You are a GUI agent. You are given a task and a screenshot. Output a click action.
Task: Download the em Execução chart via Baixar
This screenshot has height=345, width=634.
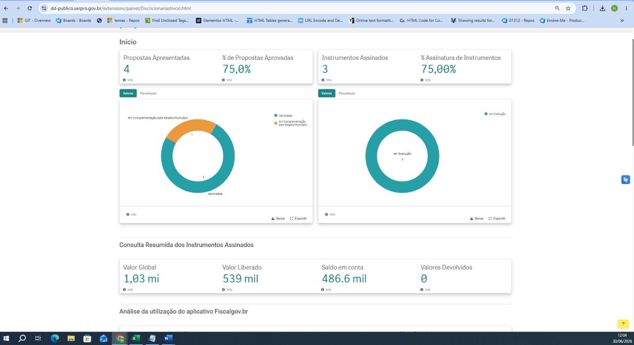(x=477, y=218)
